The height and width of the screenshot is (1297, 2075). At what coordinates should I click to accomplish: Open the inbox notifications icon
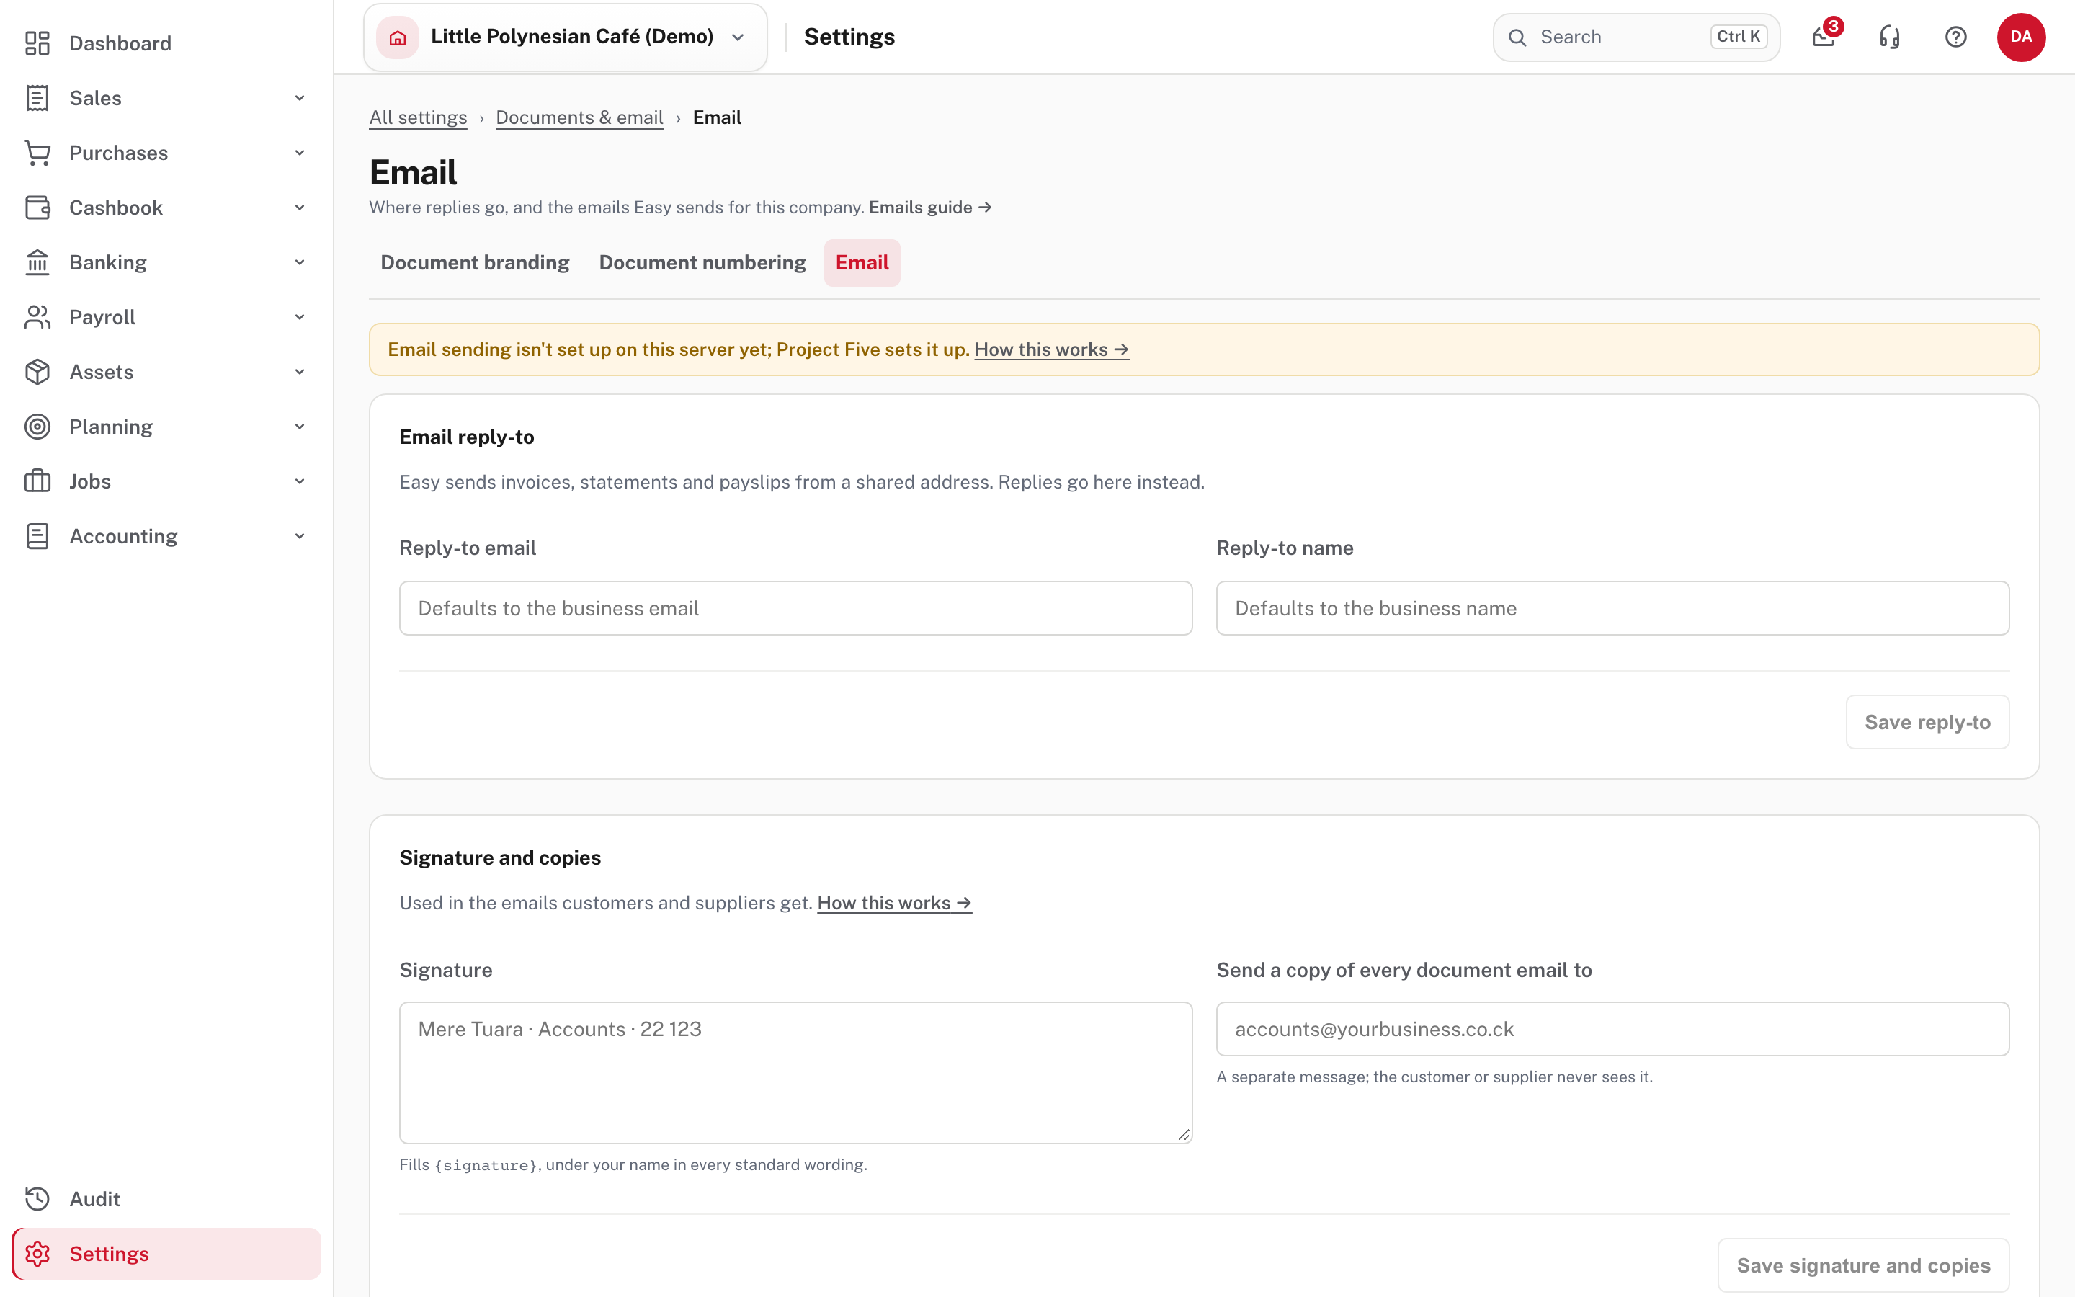tap(1824, 37)
